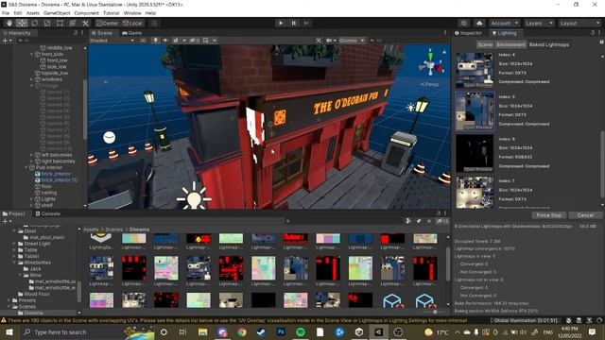
Task: Click the Global Illumination progress bar
Action: (x=526, y=320)
